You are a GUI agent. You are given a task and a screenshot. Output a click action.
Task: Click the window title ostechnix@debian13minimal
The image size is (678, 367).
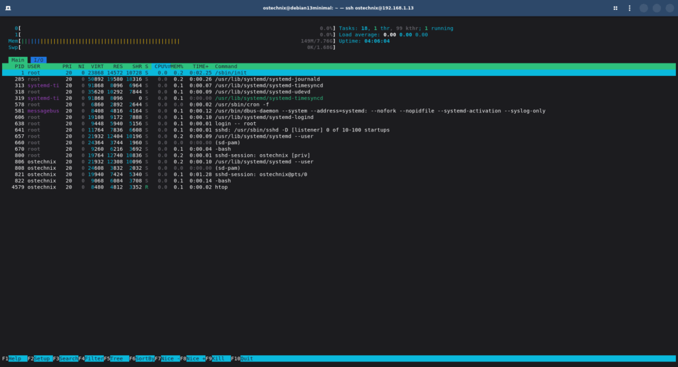click(x=338, y=8)
